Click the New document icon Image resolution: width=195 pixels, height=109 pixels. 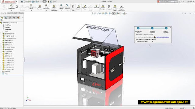point(25,2)
